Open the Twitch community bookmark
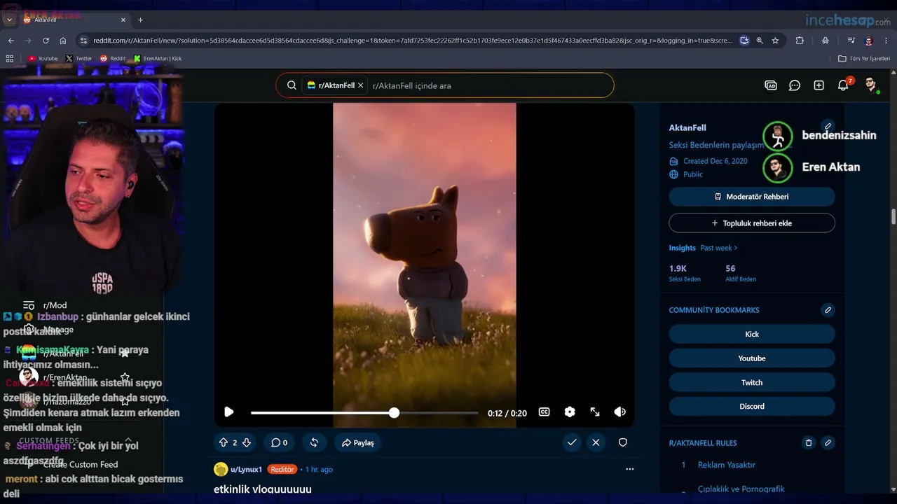The height and width of the screenshot is (504, 897). [x=752, y=382]
